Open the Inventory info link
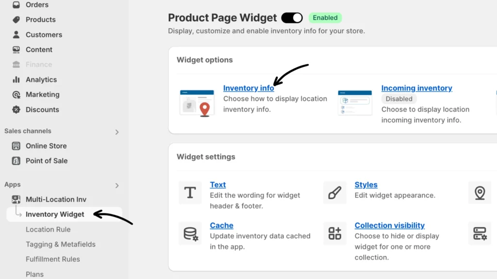The width and height of the screenshot is (497, 279). [248, 88]
